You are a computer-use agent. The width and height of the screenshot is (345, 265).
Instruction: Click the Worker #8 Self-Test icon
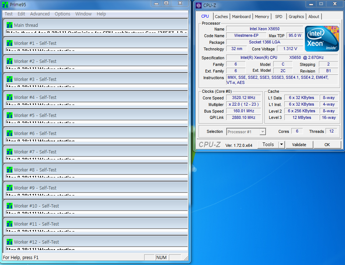pyautogui.click(x=10, y=170)
